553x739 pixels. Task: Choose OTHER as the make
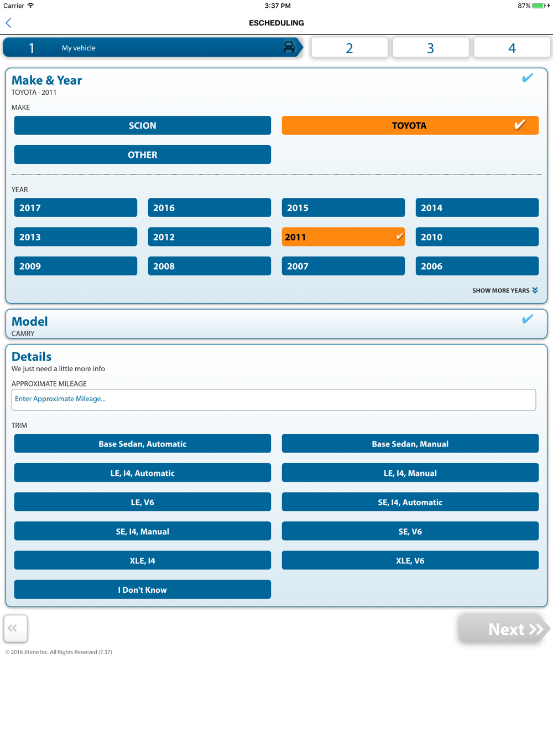(143, 155)
